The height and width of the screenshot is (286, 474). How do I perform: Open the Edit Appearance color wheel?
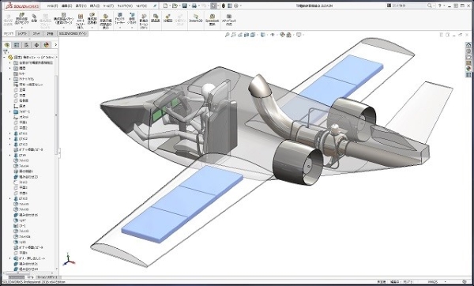282,35
